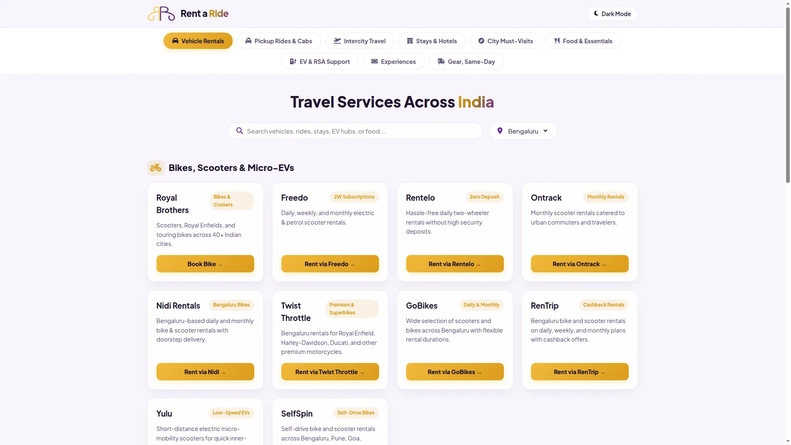
Task: Select Food & Essentials tab
Action: coord(583,41)
